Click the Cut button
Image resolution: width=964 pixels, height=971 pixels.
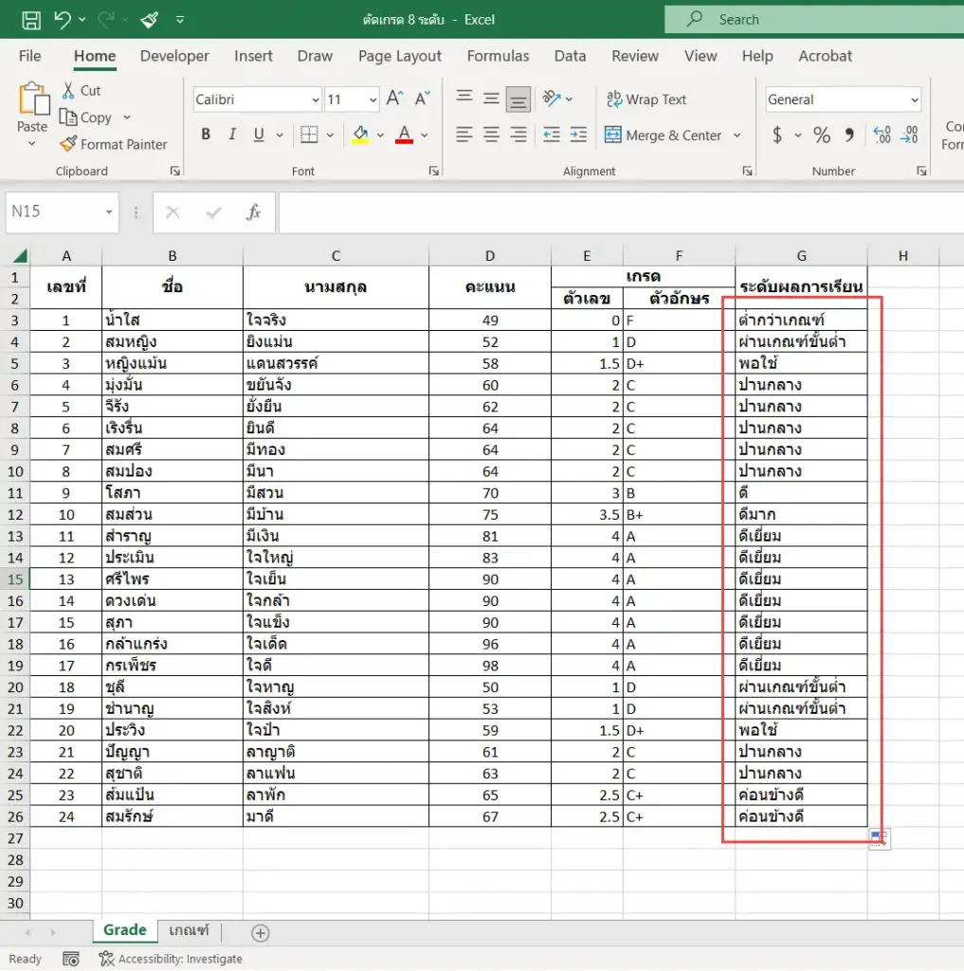point(82,90)
